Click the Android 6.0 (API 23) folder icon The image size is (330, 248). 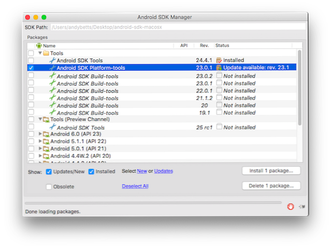(46, 134)
